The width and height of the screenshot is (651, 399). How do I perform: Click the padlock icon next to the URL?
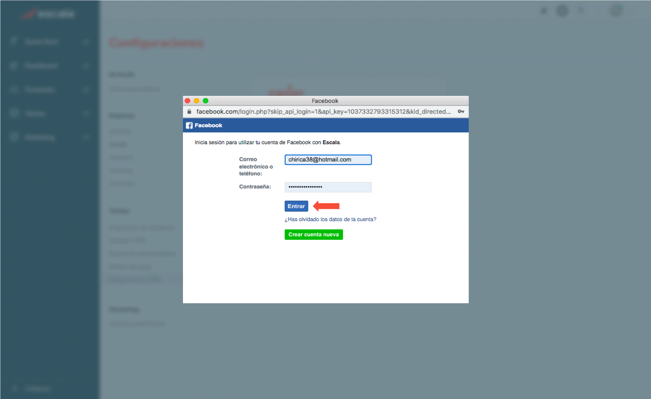click(x=189, y=111)
